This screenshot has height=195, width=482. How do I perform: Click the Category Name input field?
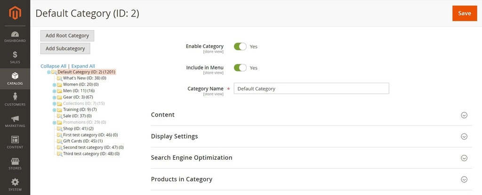click(311, 88)
